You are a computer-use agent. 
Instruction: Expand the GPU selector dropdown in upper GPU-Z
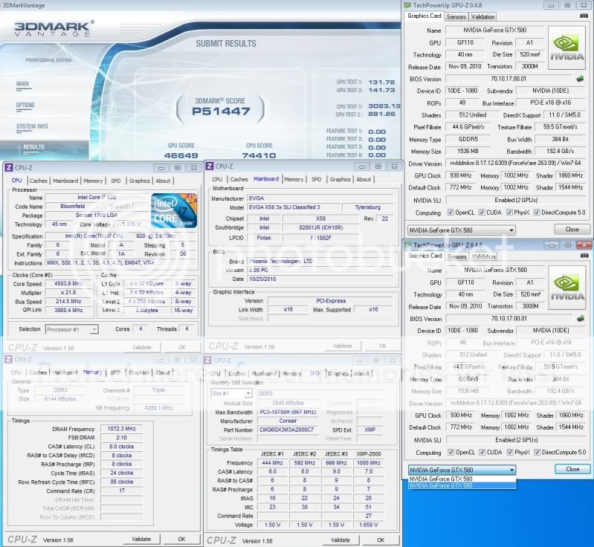coord(461,230)
